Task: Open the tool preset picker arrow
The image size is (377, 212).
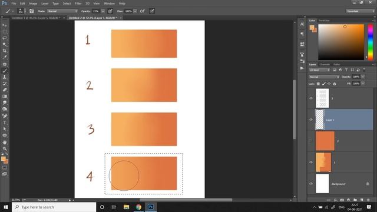Action: (13, 11)
